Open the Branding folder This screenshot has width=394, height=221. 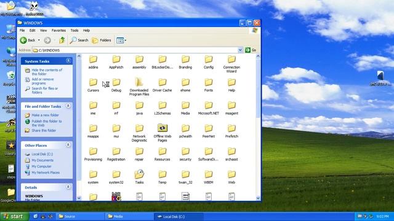[185, 62]
